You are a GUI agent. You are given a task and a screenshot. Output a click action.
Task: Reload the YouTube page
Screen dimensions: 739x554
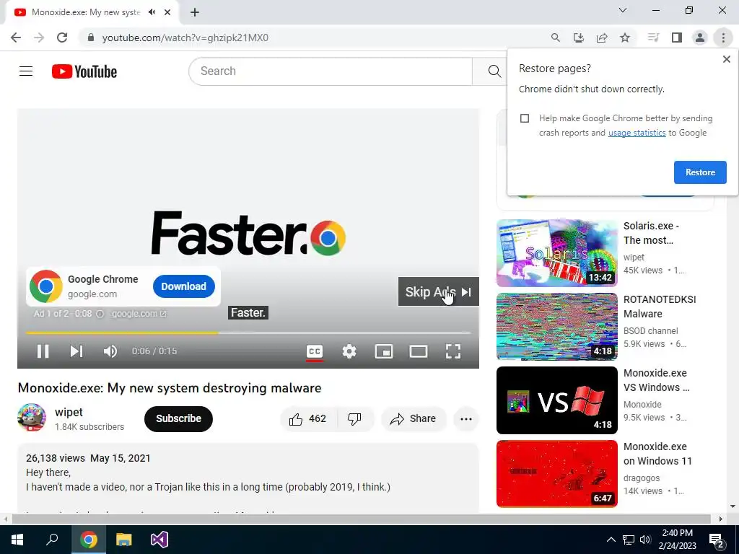[x=62, y=38]
